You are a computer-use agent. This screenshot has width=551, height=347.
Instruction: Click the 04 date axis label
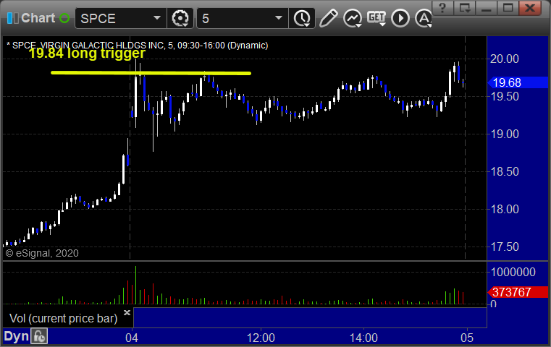coord(132,338)
